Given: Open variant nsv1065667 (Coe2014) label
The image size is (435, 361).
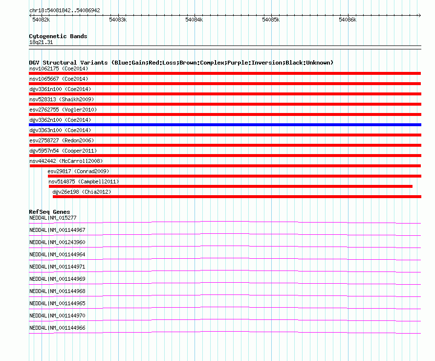Looking at the screenshot, I should (59, 79).
